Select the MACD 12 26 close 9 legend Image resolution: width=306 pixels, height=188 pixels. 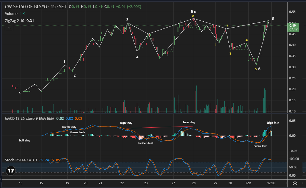point(29,118)
